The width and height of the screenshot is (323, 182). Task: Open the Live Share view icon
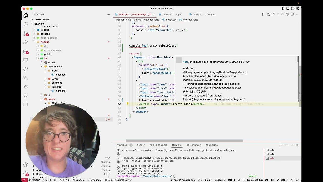[x=26, y=69]
